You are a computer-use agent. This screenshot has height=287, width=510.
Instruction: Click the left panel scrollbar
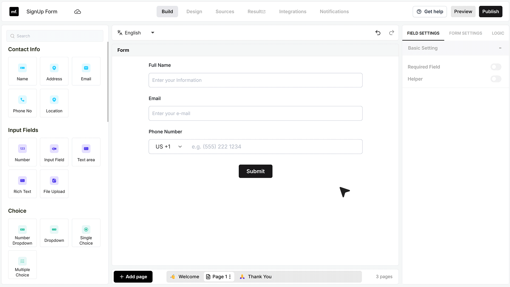tap(108, 82)
